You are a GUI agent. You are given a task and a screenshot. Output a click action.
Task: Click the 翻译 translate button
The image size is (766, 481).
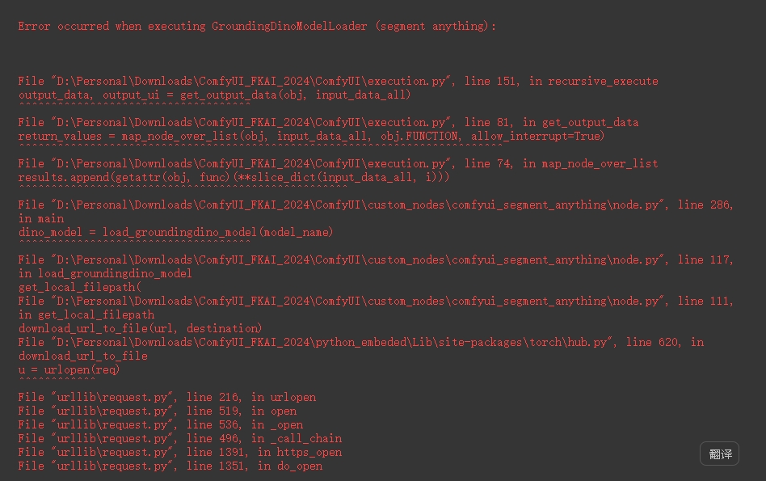[x=719, y=454]
